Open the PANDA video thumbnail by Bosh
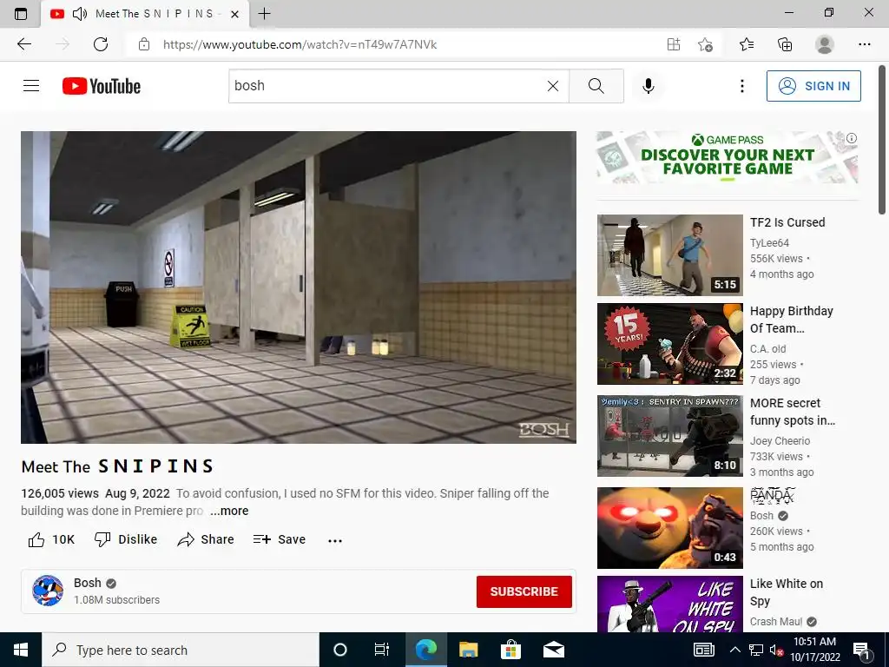889x667 pixels. 669,527
